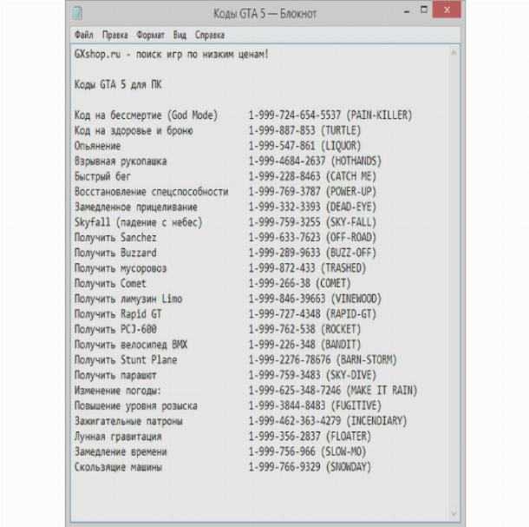
Task: Click the MAKE IT RAIN code
Action: coord(333,391)
